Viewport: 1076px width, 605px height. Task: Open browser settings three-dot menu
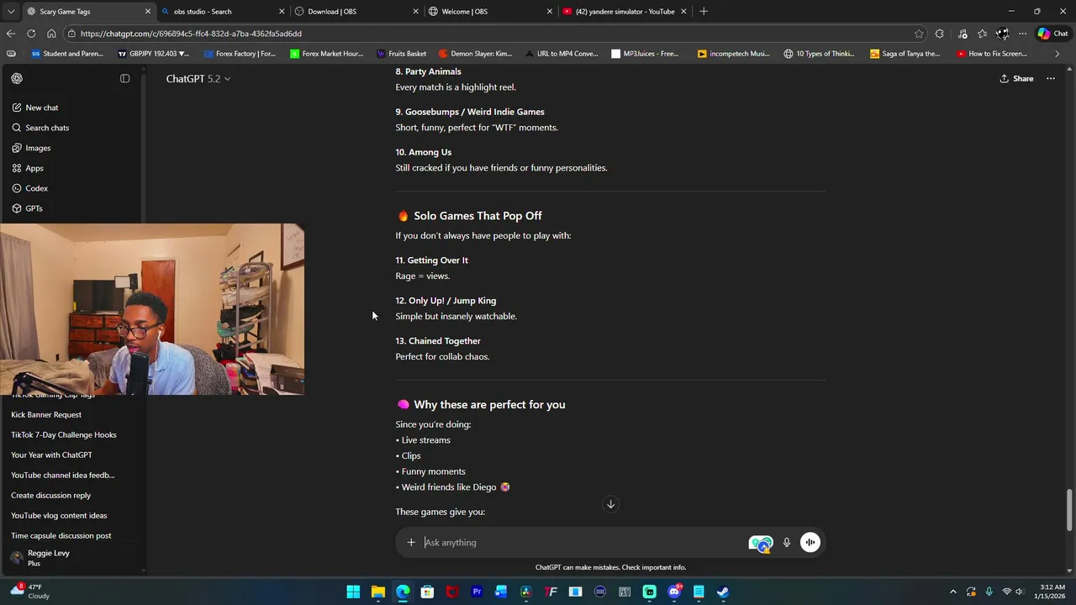tap(1022, 34)
